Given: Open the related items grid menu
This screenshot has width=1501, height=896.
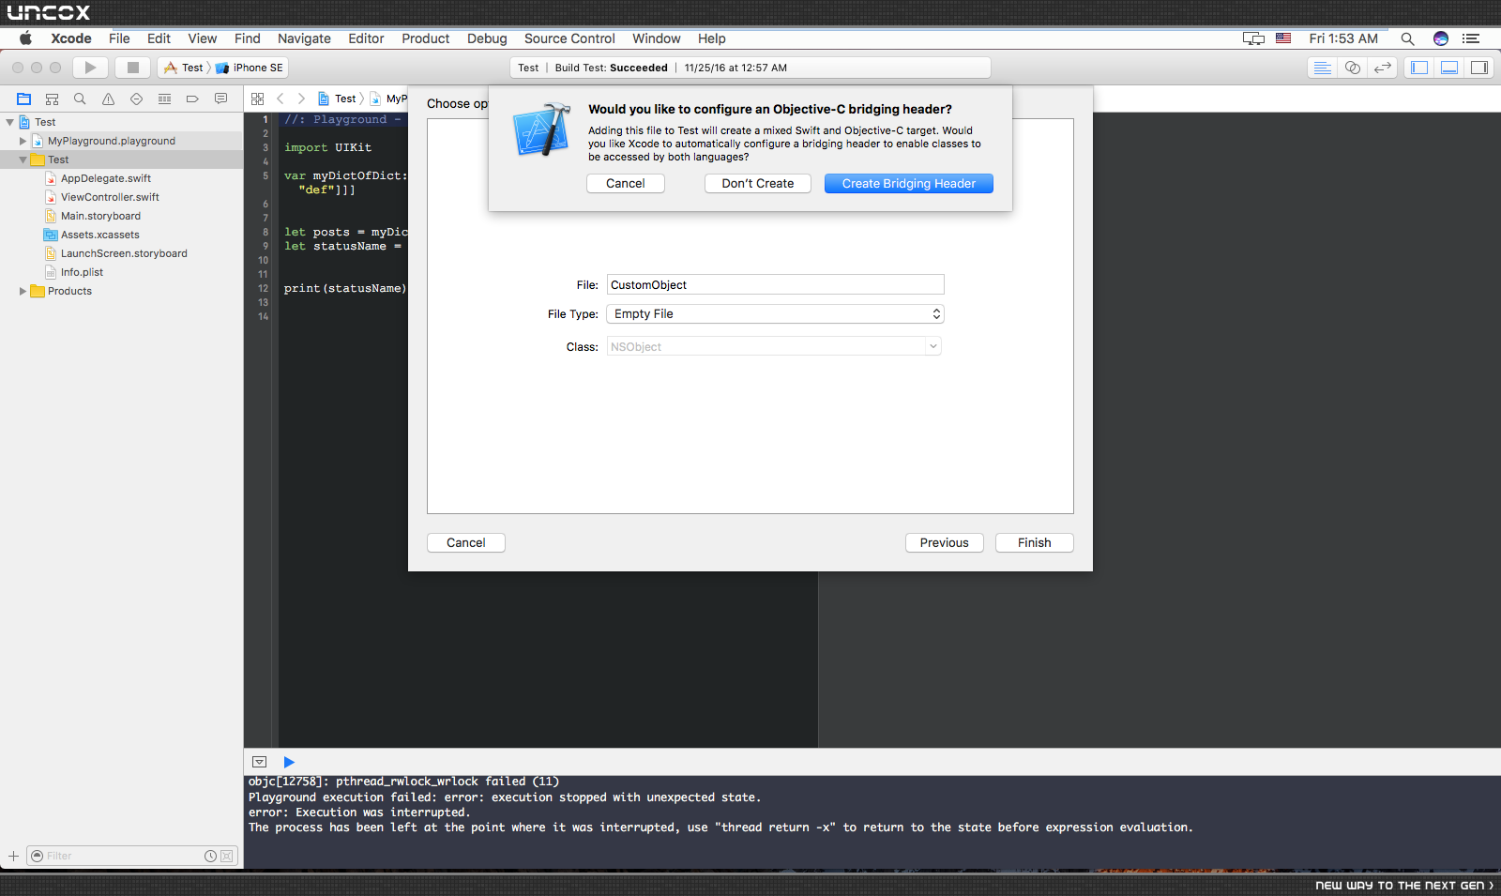Looking at the screenshot, I should point(258,99).
